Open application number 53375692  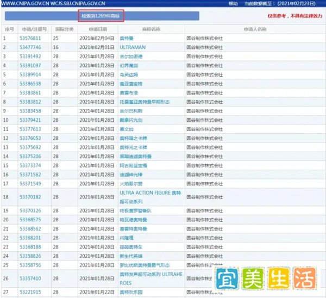tap(30, 147)
